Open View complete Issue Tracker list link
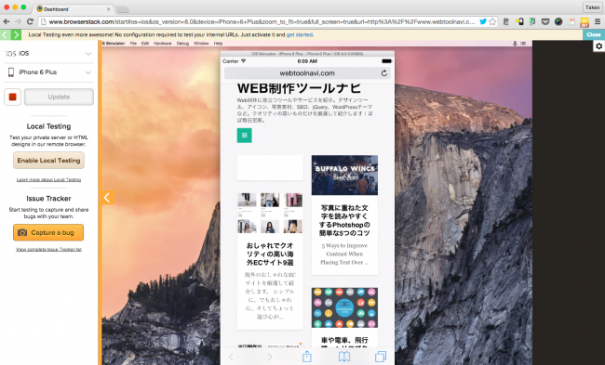Image resolution: width=605 pixels, height=365 pixels. [48, 250]
